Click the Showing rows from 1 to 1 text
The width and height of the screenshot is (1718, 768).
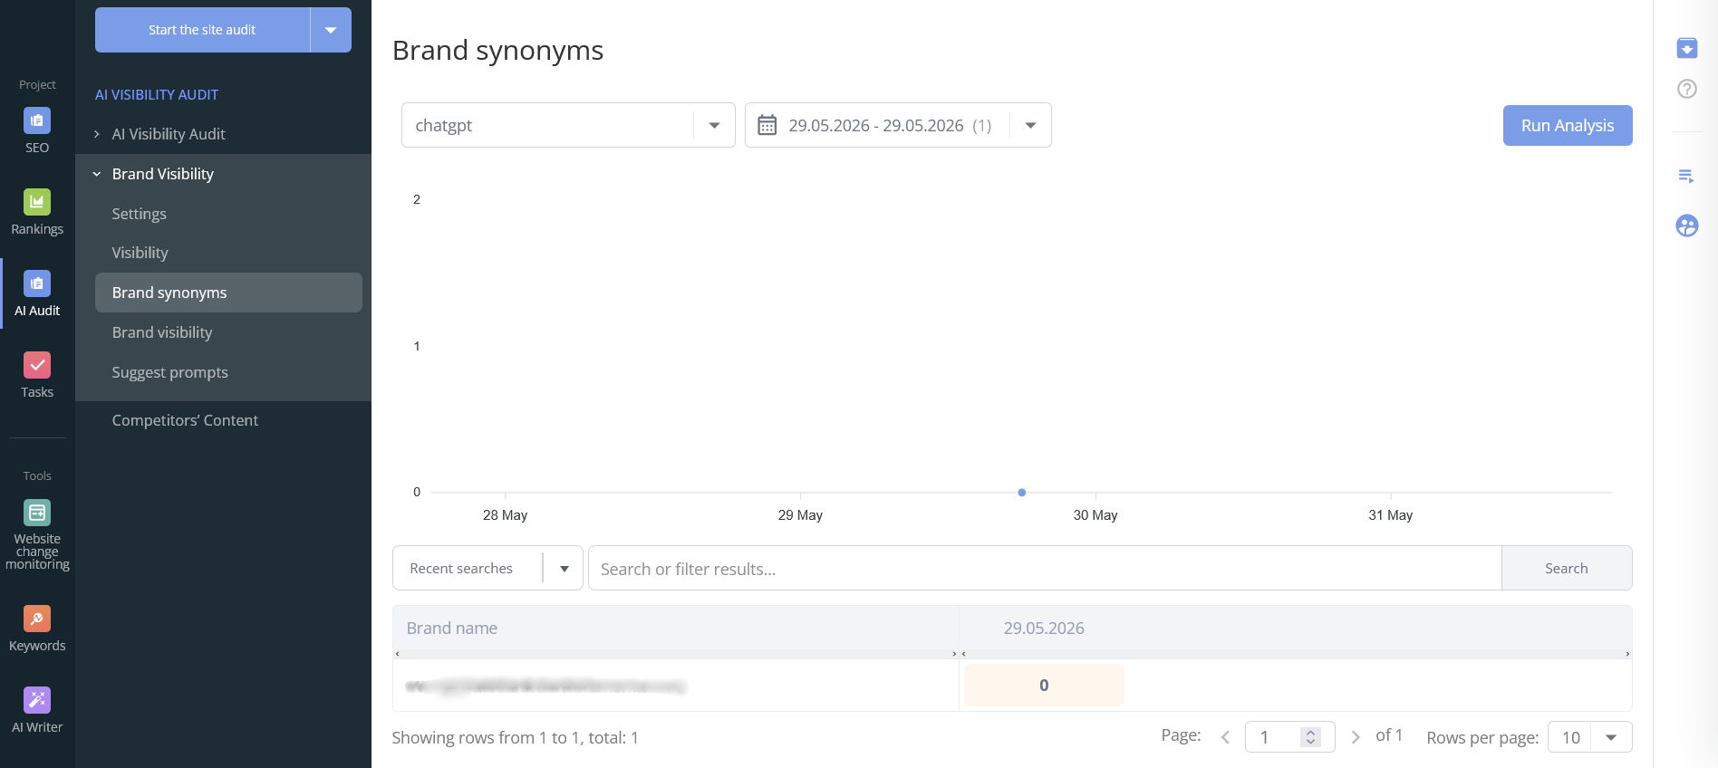pos(516,737)
